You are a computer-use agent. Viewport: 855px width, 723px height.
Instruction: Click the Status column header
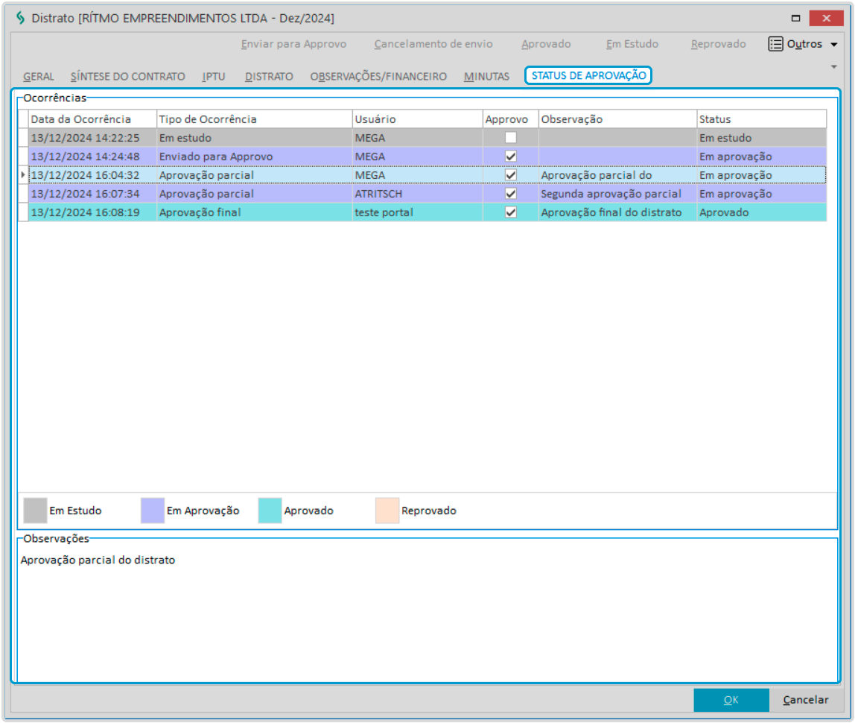pos(762,119)
